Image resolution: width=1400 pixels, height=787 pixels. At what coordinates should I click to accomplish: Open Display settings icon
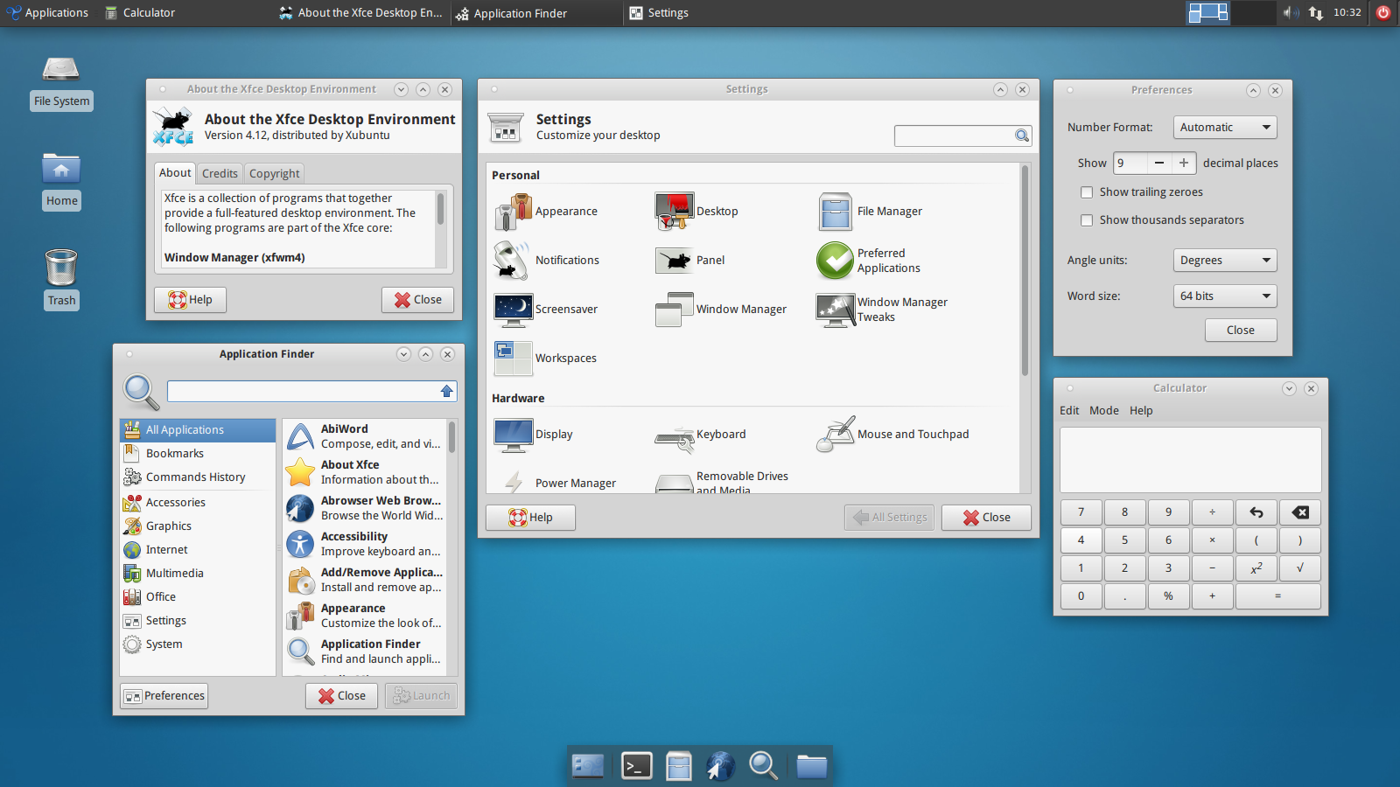(513, 435)
